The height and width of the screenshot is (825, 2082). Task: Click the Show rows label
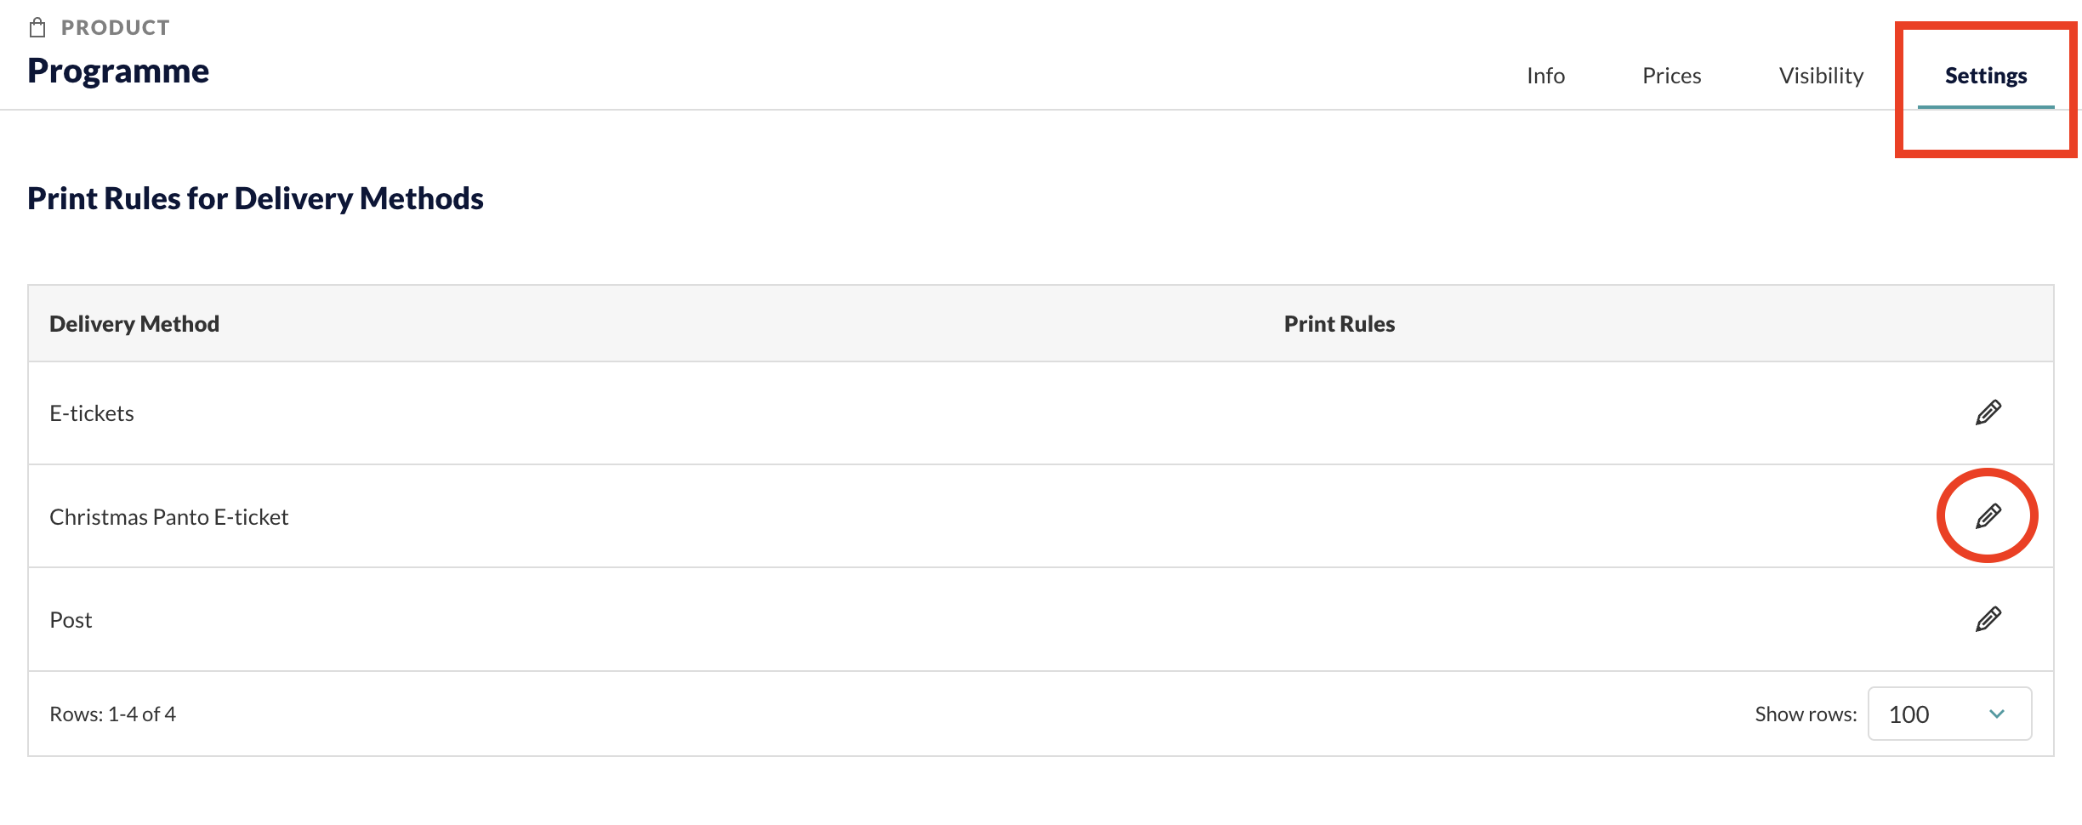point(1806,714)
